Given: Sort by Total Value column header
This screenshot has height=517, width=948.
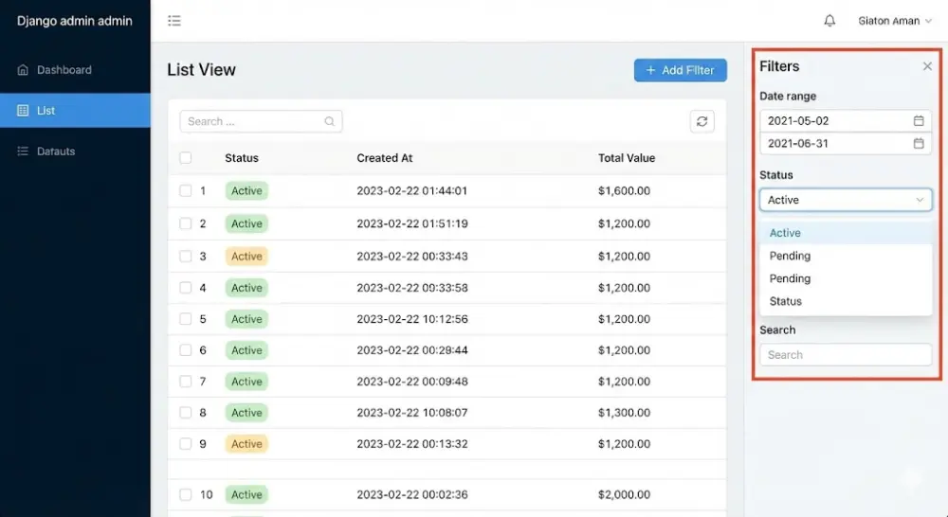Looking at the screenshot, I should [627, 157].
